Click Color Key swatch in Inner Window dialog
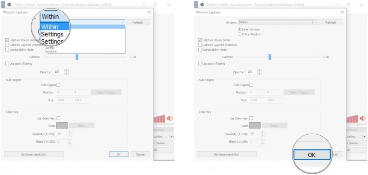Image resolution: width=368 pixels, height=175 pixels. click(255, 126)
